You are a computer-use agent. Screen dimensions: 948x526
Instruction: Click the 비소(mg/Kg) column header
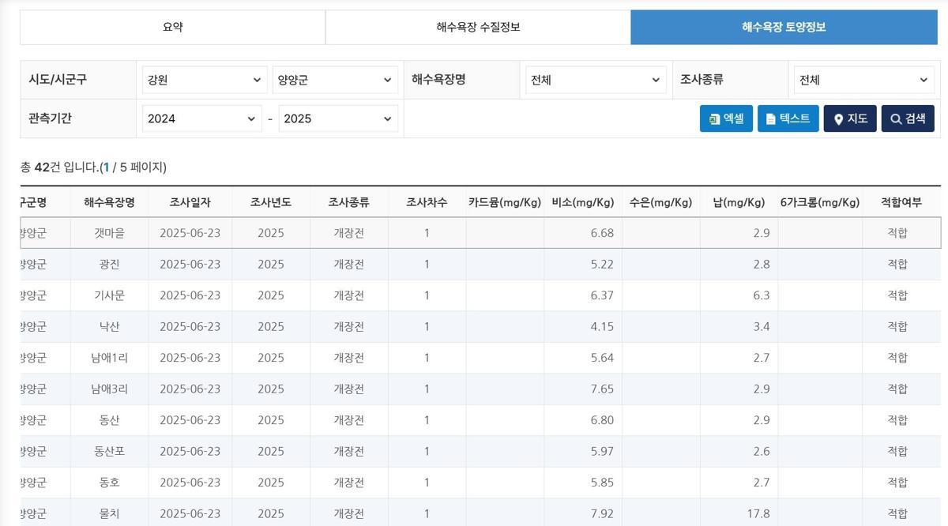[x=582, y=202]
